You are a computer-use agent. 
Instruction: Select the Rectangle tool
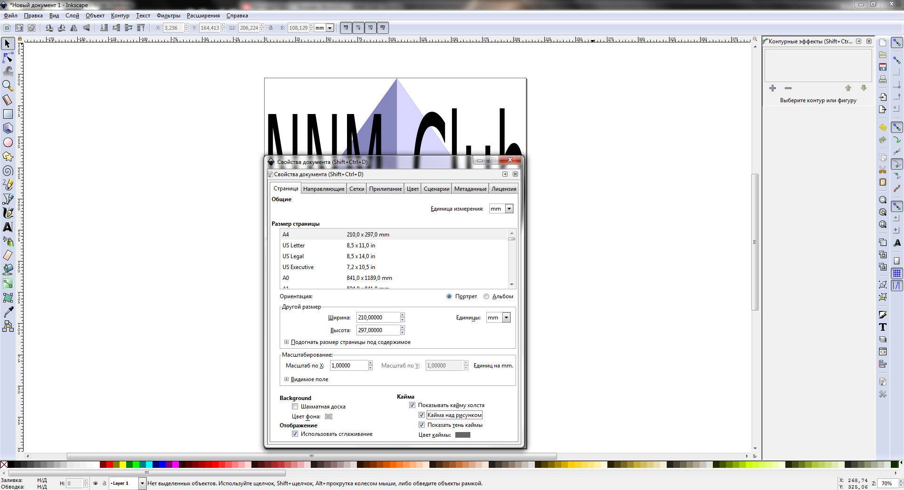point(8,114)
